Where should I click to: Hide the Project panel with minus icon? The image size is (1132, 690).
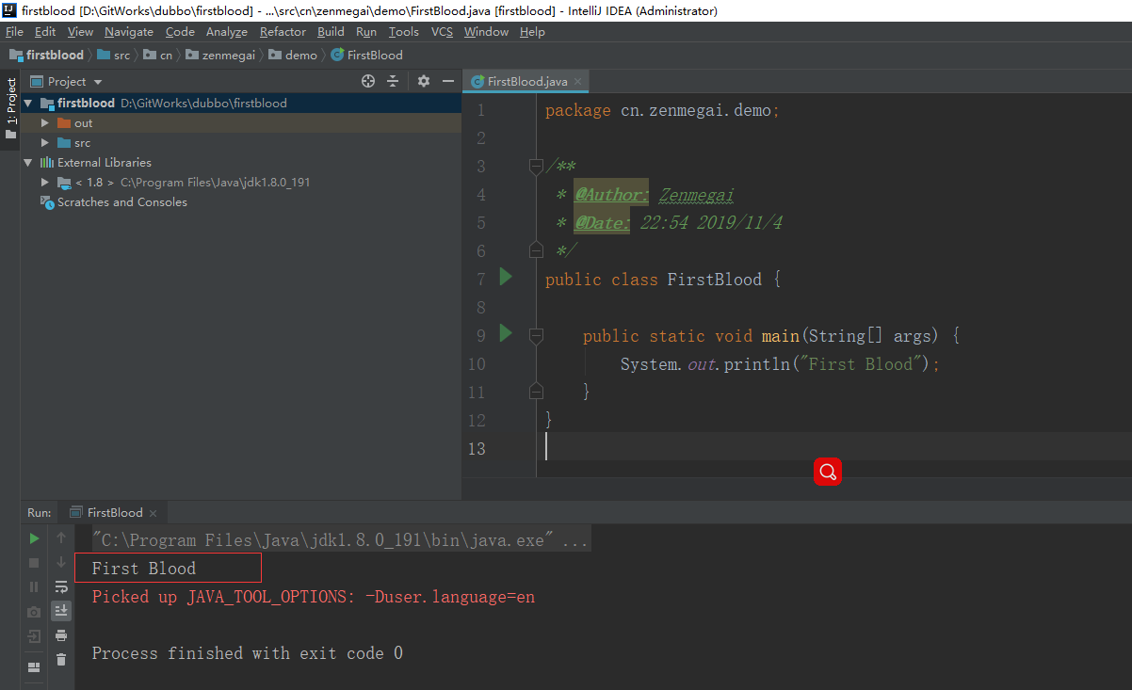click(447, 81)
